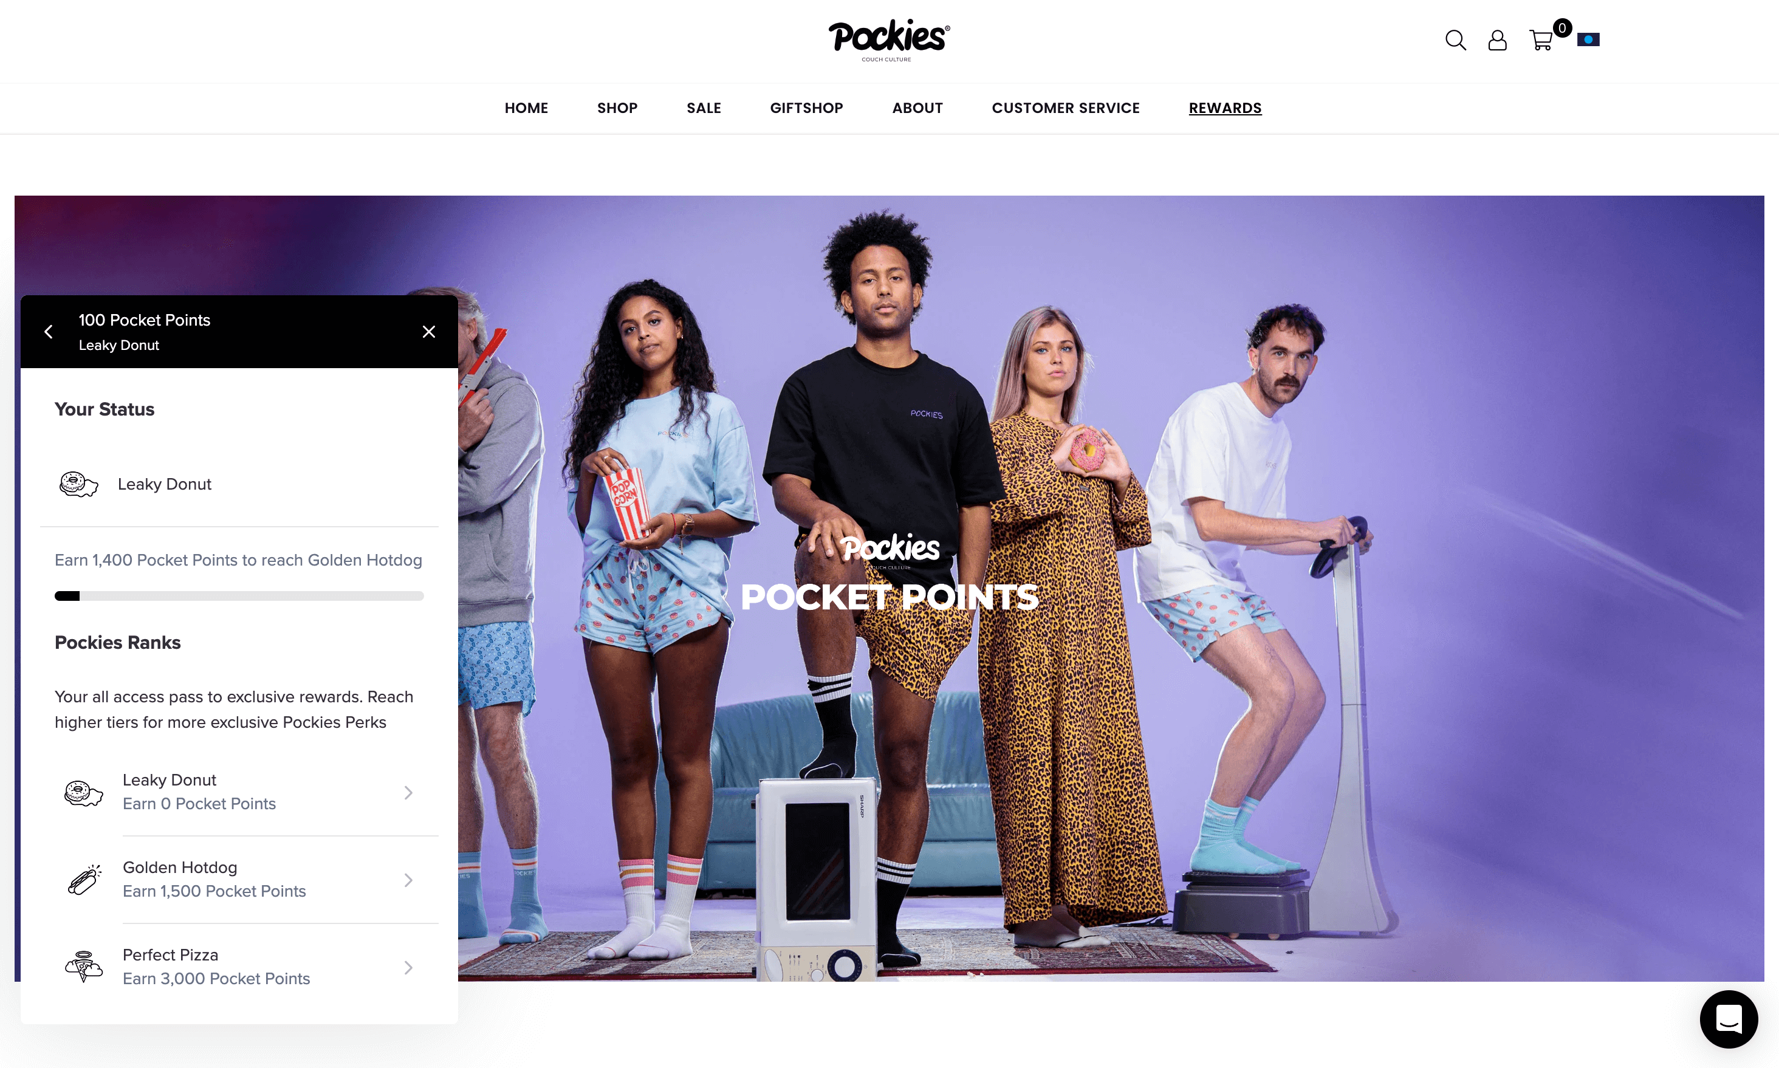Open the REWARDS menu tab
The height and width of the screenshot is (1068, 1779).
[1225, 108]
